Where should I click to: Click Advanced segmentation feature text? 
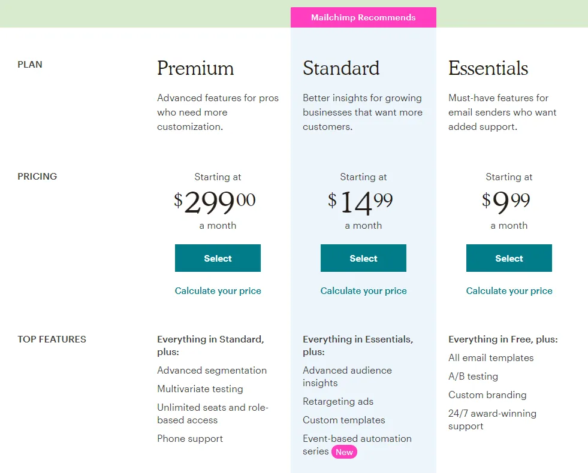tap(212, 371)
